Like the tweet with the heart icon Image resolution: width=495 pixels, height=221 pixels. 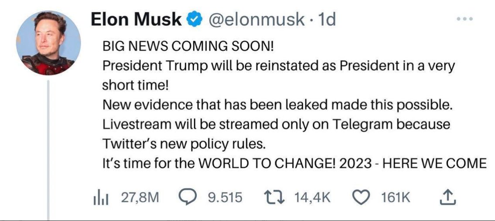click(x=360, y=198)
